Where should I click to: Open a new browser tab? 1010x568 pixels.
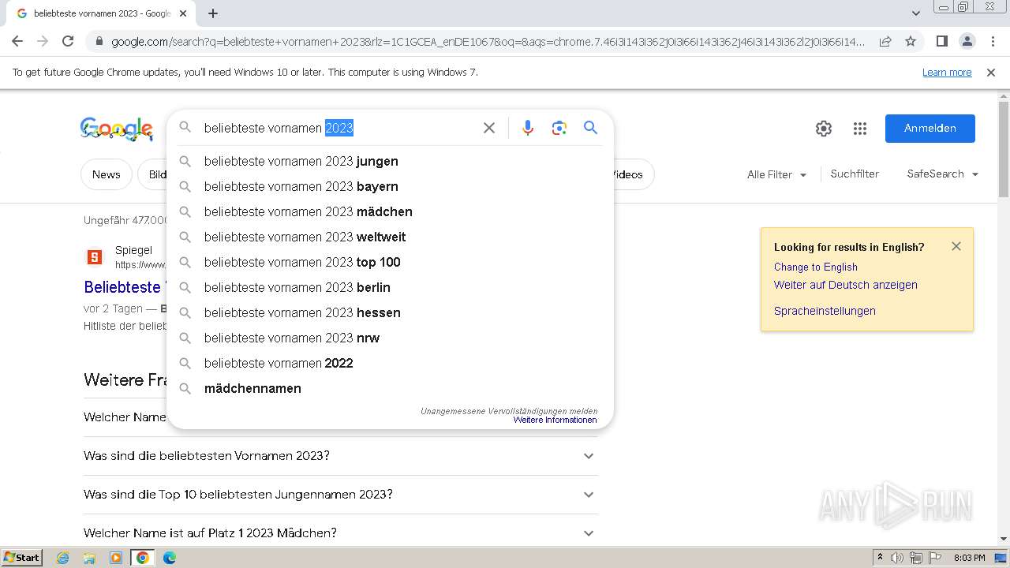click(213, 13)
